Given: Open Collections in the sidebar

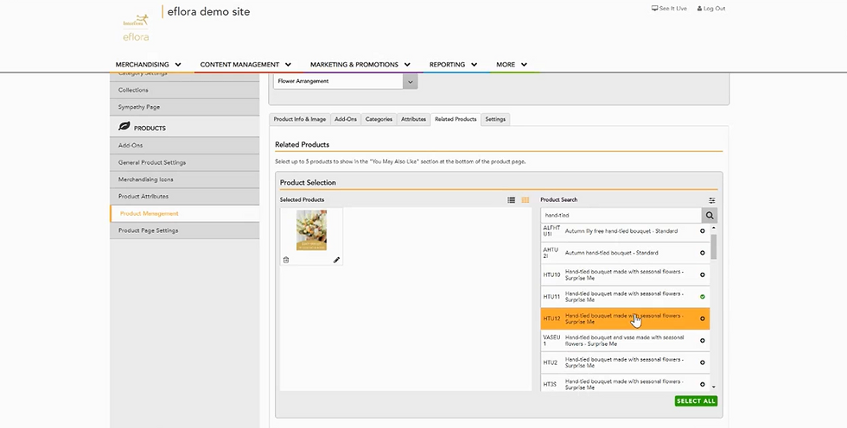Looking at the screenshot, I should (184, 90).
